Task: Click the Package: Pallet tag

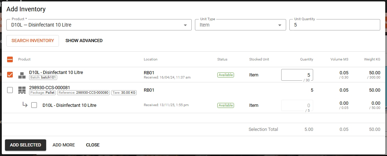Action: coord(43,93)
